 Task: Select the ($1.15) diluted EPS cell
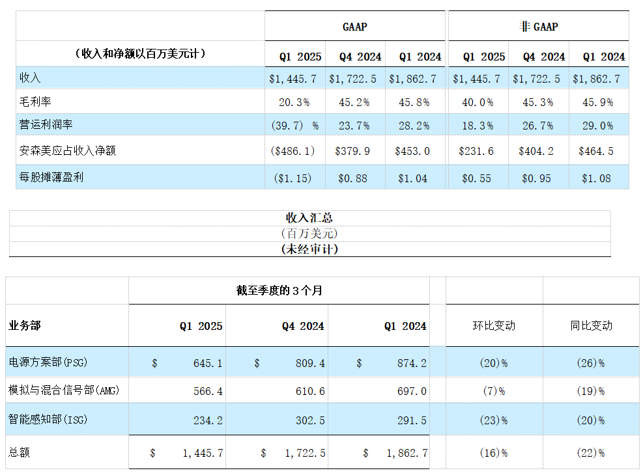coord(293,178)
